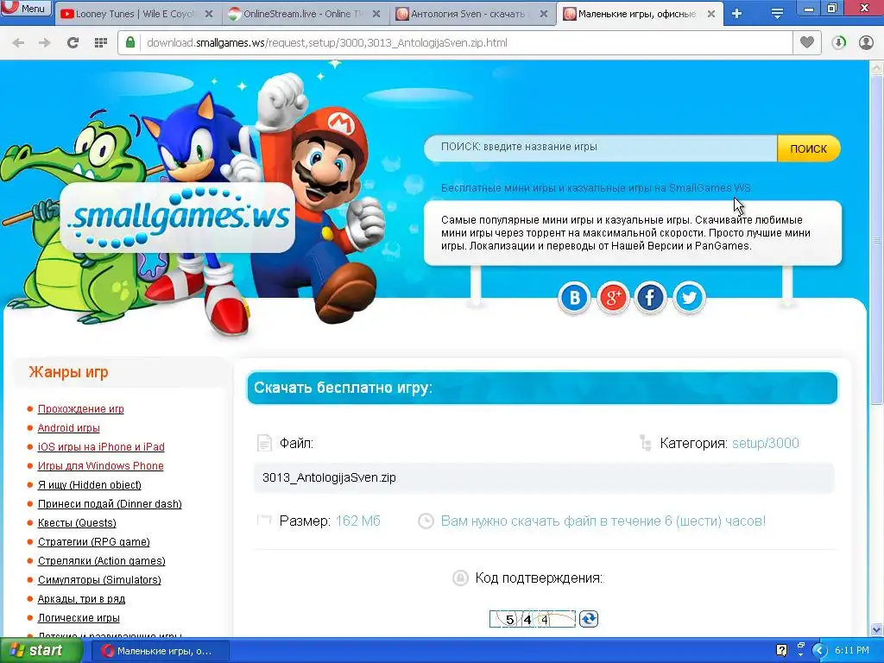Go back to previous page
This screenshot has height=663, width=884.
(x=18, y=42)
